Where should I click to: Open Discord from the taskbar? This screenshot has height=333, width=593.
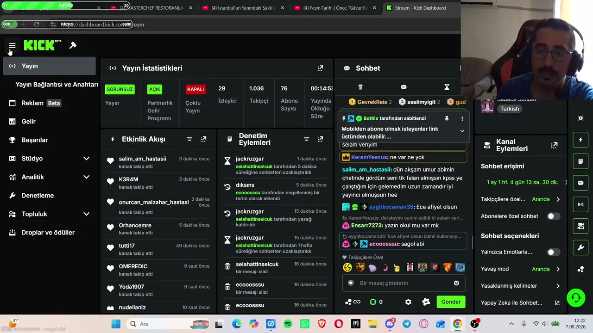click(390, 324)
